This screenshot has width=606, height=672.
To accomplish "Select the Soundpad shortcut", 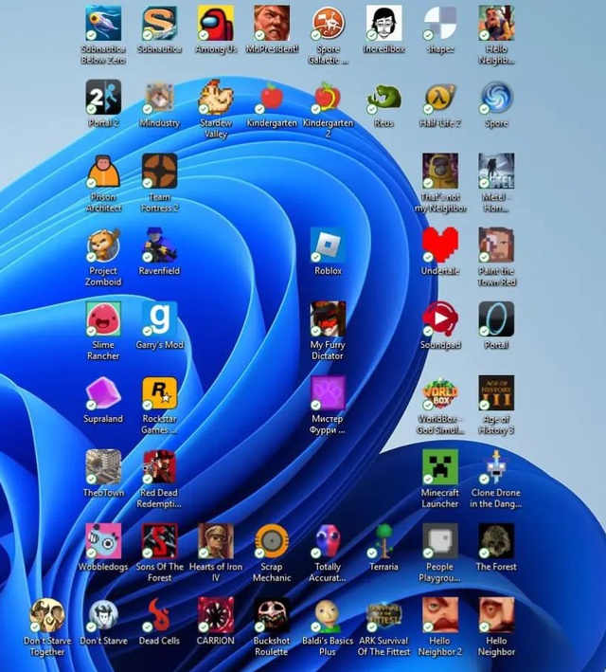I will [x=440, y=319].
